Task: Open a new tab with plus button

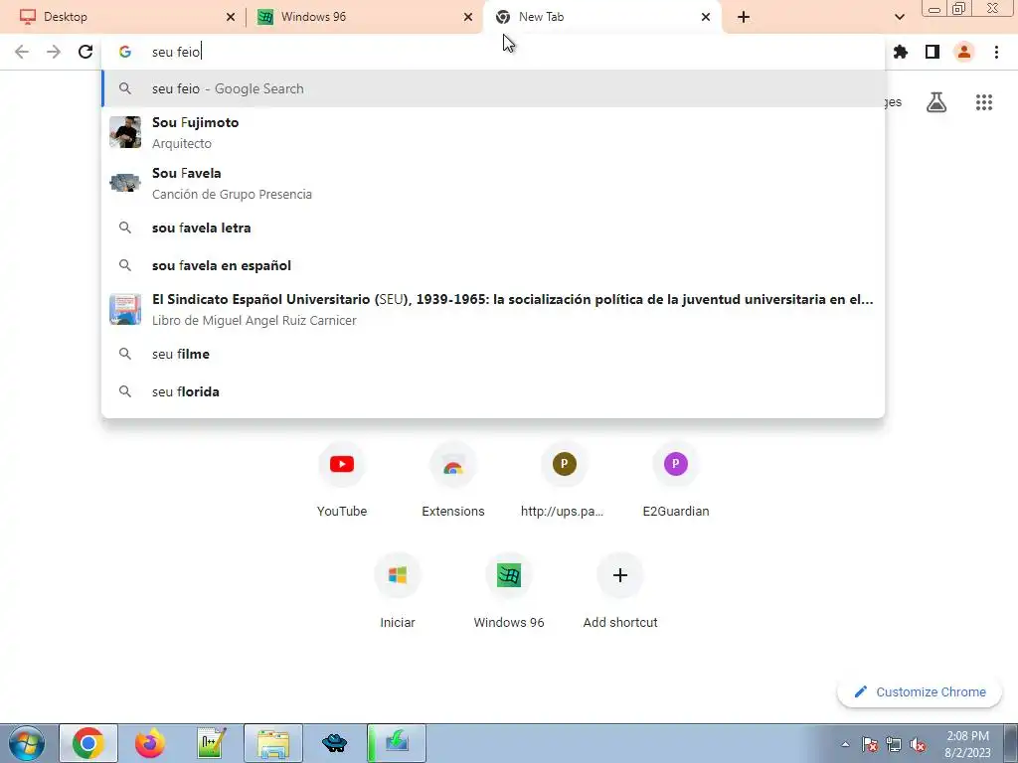Action: click(744, 17)
